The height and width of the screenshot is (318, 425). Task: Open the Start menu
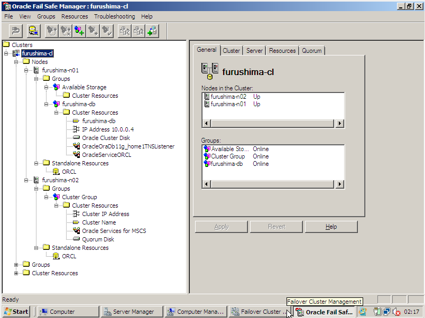(x=16, y=312)
